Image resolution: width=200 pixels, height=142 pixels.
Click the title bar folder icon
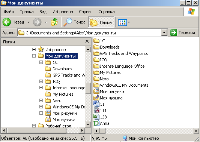[4, 3]
